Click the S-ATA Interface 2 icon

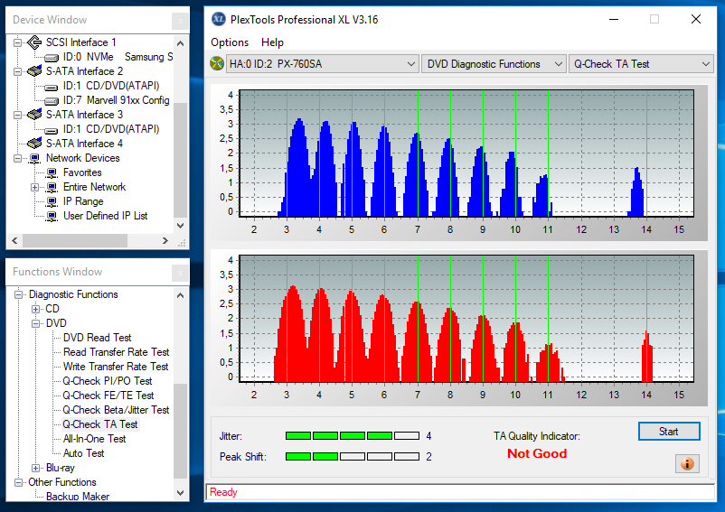[34, 71]
